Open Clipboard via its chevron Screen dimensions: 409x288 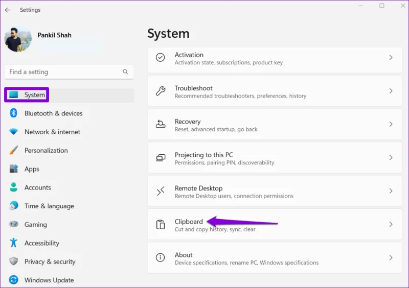pyautogui.click(x=391, y=224)
